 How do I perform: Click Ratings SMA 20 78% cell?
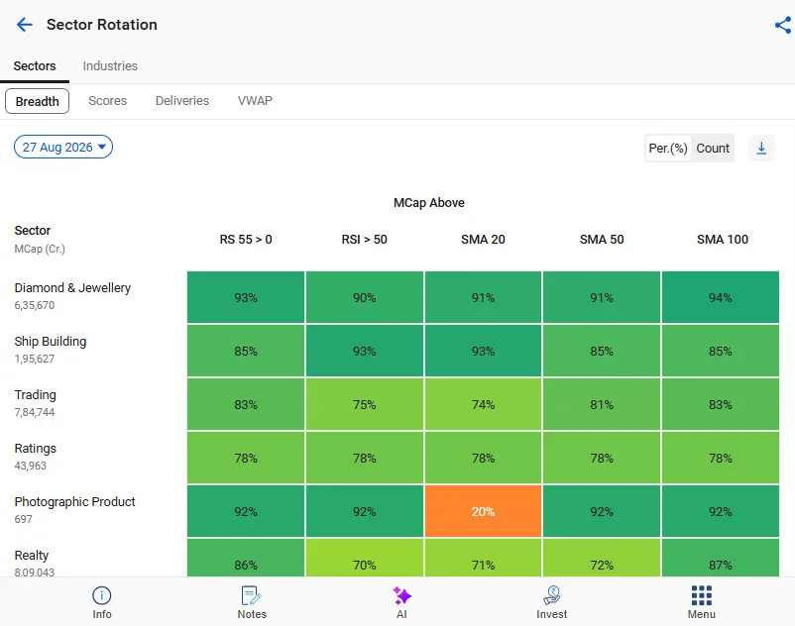pyautogui.click(x=483, y=458)
